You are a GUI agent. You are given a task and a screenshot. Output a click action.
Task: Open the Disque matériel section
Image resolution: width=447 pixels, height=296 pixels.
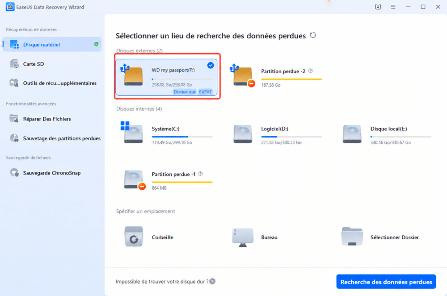[x=52, y=44]
